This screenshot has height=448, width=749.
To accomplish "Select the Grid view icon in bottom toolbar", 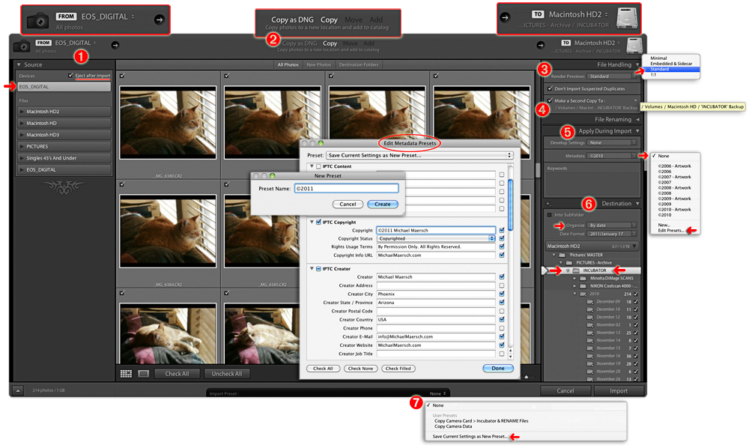I will 126,375.
